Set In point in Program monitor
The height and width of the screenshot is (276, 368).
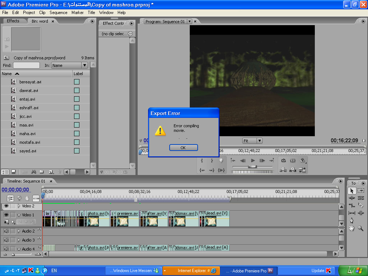[202, 161]
